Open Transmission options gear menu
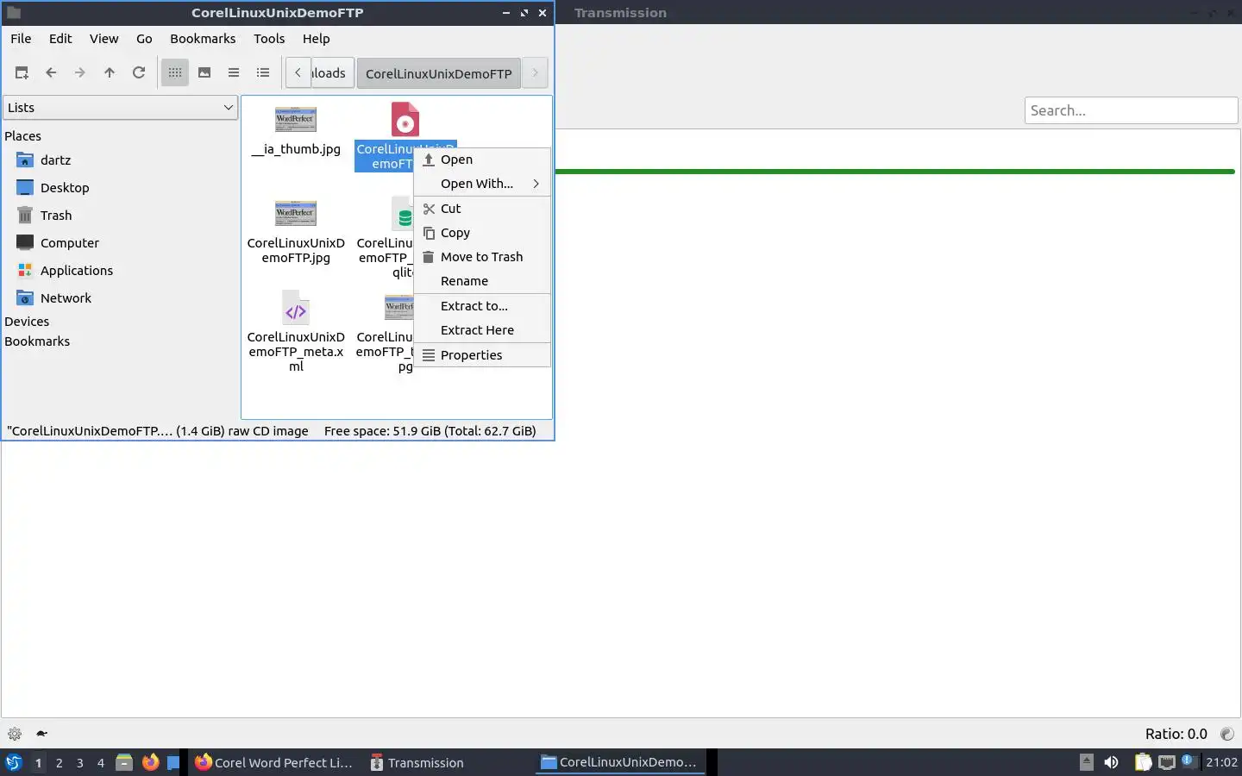Image resolution: width=1242 pixels, height=776 pixels. pos(15,734)
